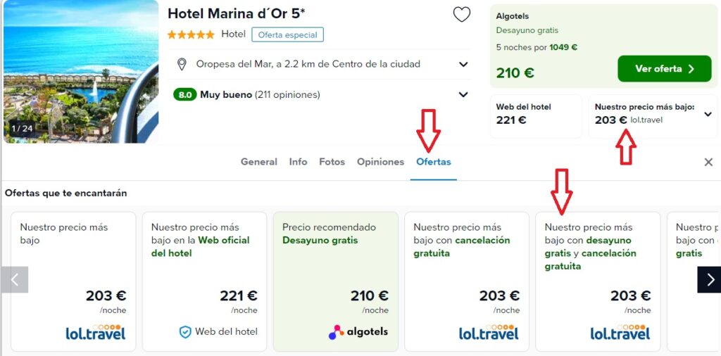
Task: Open the Opiniones tab
Action: [380, 162]
